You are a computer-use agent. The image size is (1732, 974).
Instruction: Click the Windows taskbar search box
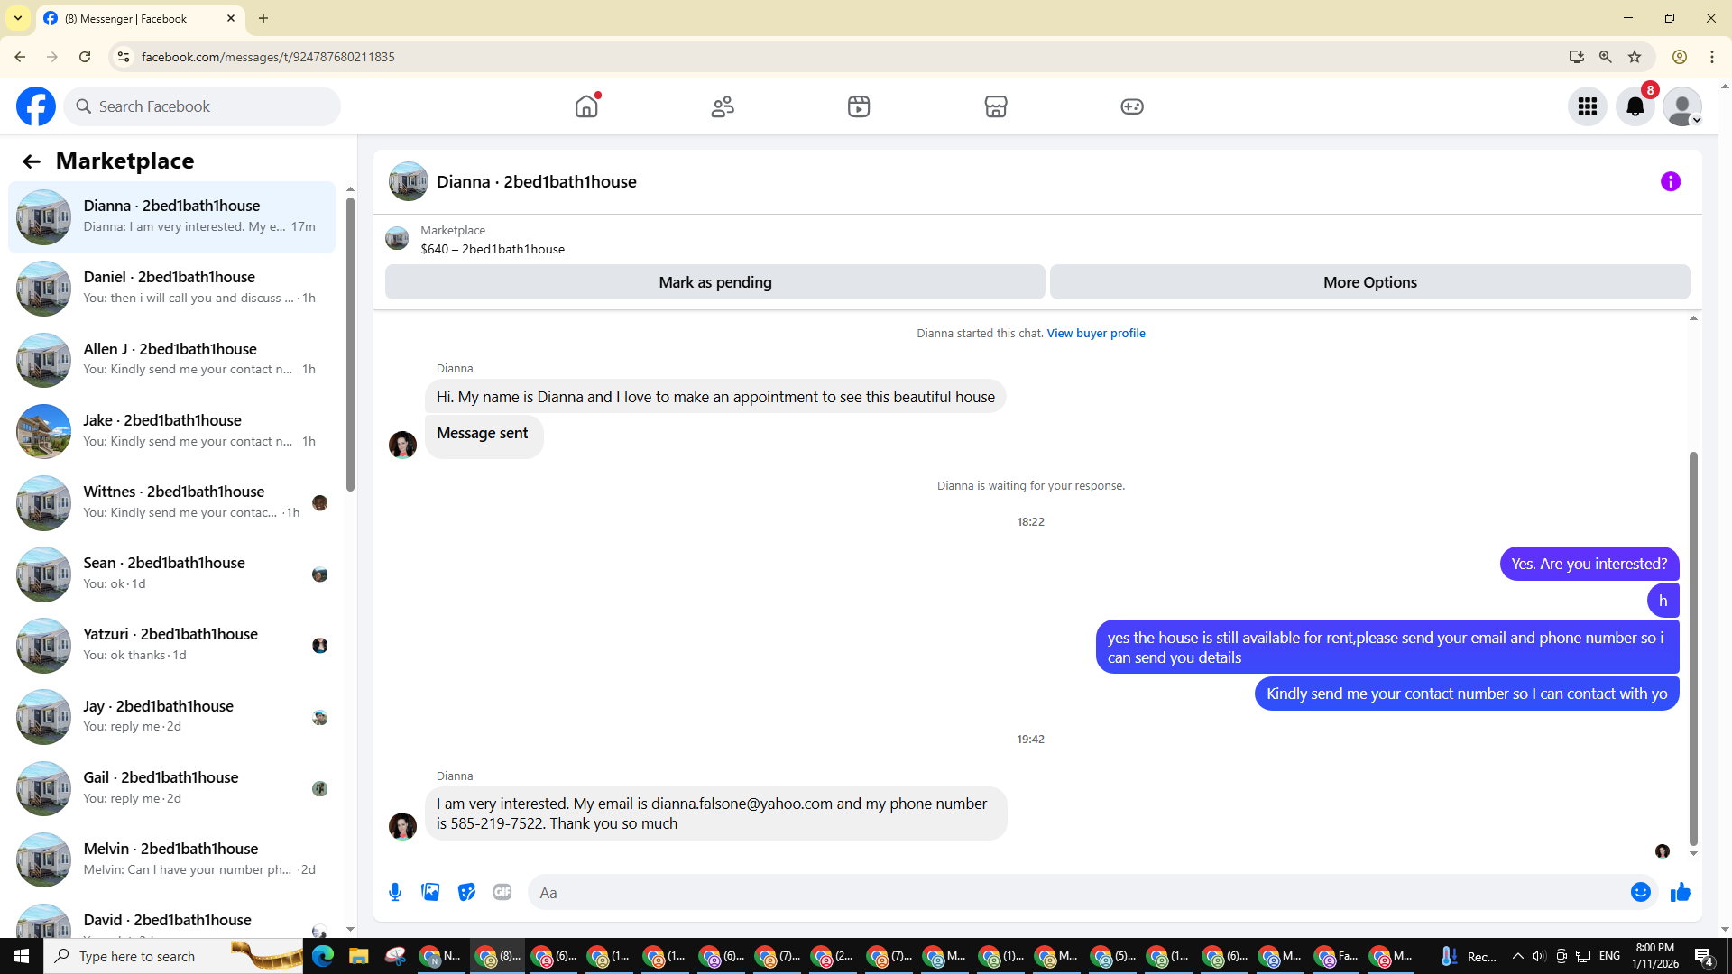click(173, 956)
